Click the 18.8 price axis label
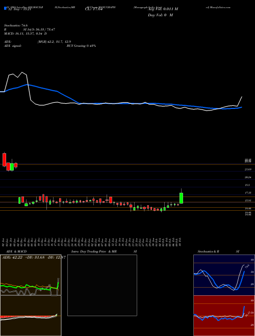 point(248,185)
